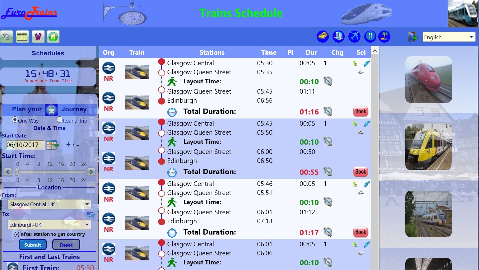
Task: Click the Time column header
Action: (269, 53)
